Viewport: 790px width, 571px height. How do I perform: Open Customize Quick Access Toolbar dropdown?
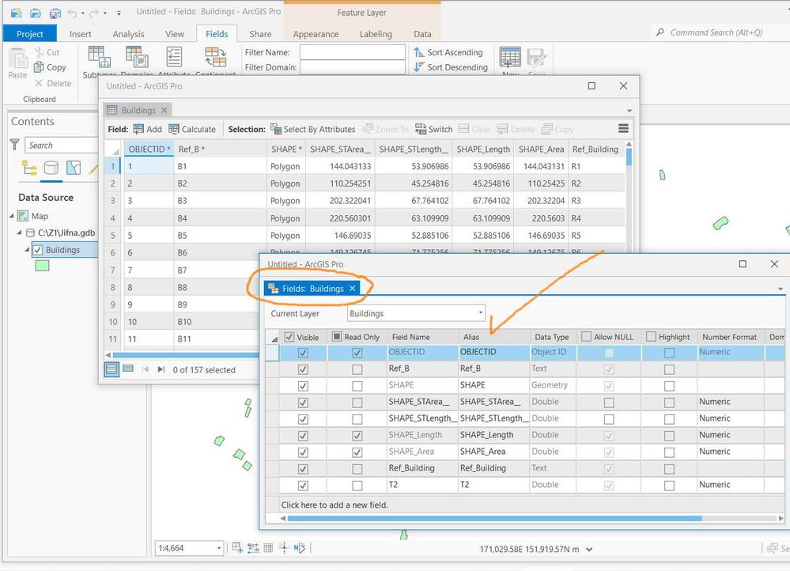point(119,13)
